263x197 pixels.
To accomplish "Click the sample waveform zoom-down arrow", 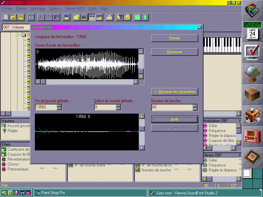I will [141, 77].
